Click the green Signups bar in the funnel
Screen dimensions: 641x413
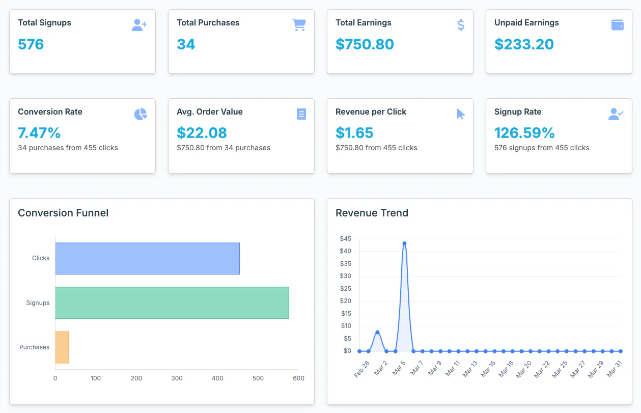pos(172,303)
